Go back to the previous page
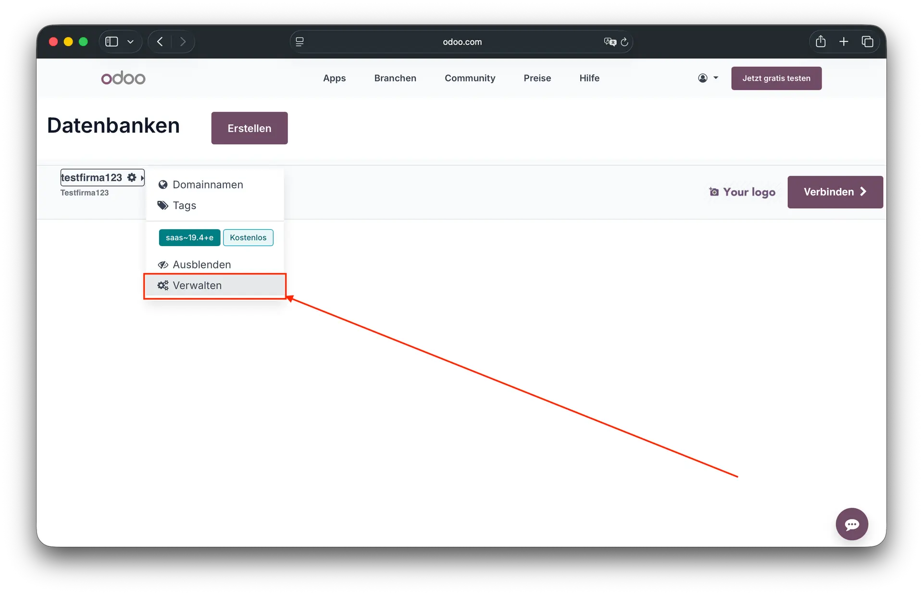The width and height of the screenshot is (923, 595). [x=160, y=42]
